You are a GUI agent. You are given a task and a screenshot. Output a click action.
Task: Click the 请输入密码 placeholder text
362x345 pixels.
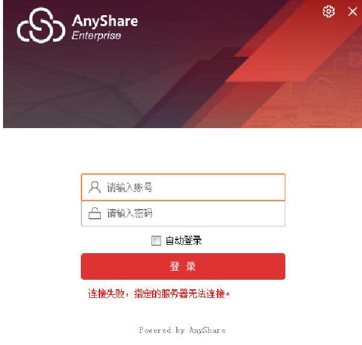coord(130,213)
